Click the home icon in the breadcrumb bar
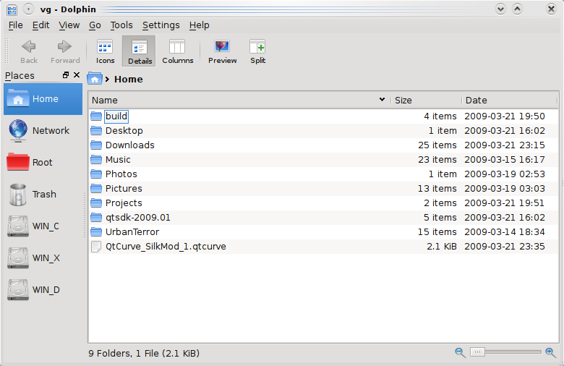 95,79
